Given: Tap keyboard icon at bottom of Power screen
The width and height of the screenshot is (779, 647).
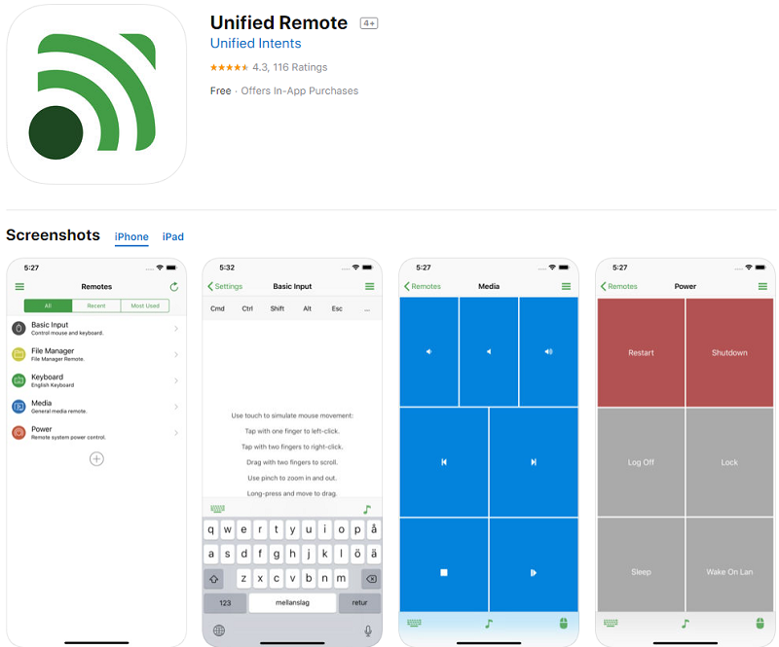Looking at the screenshot, I should (611, 623).
